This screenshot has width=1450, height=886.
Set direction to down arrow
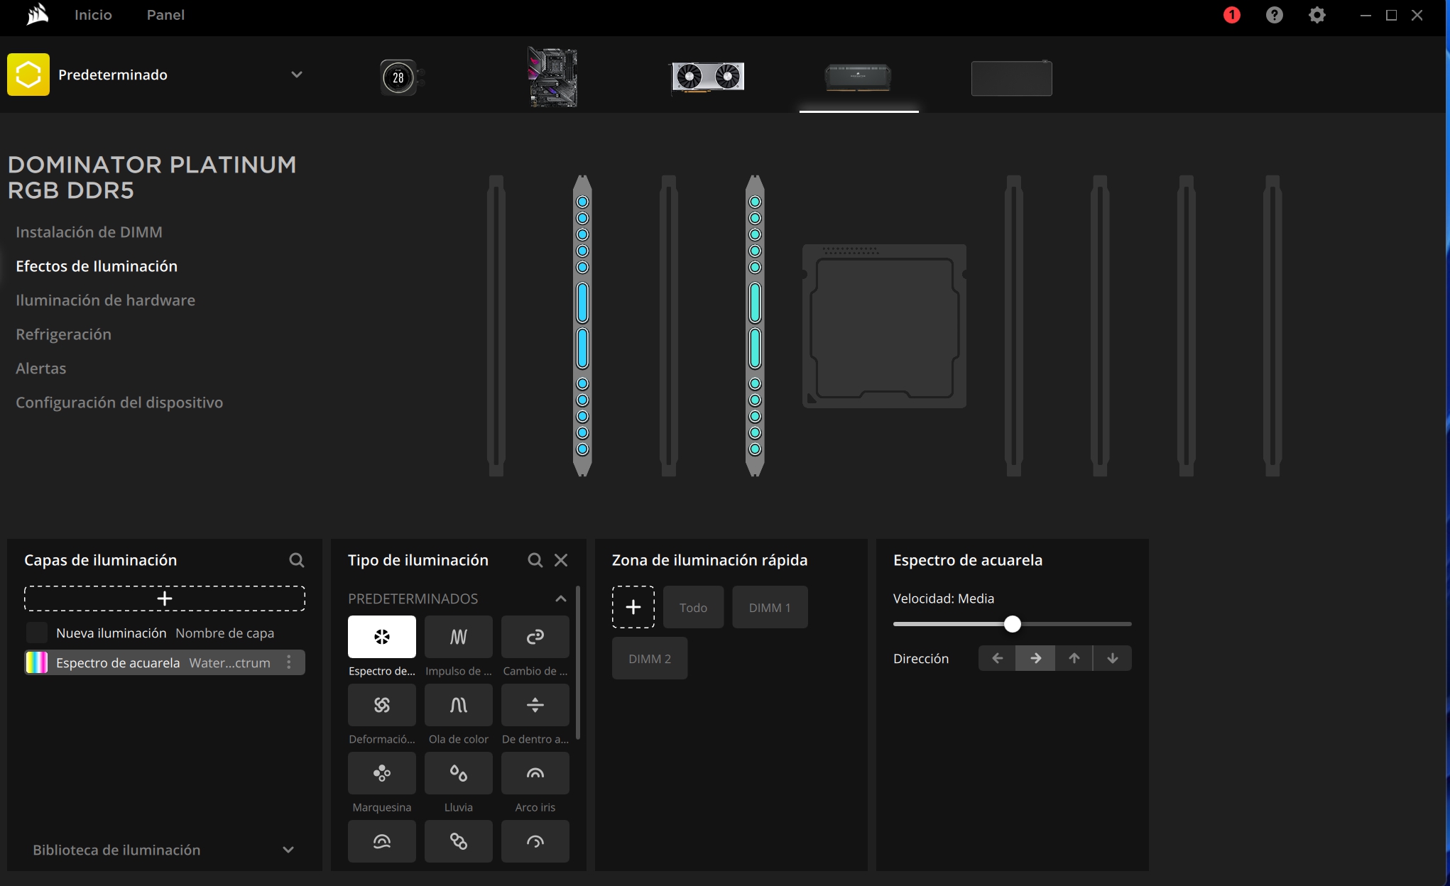(x=1113, y=658)
